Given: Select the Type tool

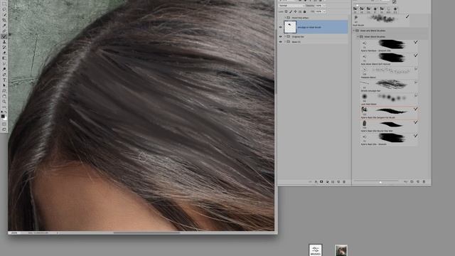Looking at the screenshot, I should click(4, 80).
